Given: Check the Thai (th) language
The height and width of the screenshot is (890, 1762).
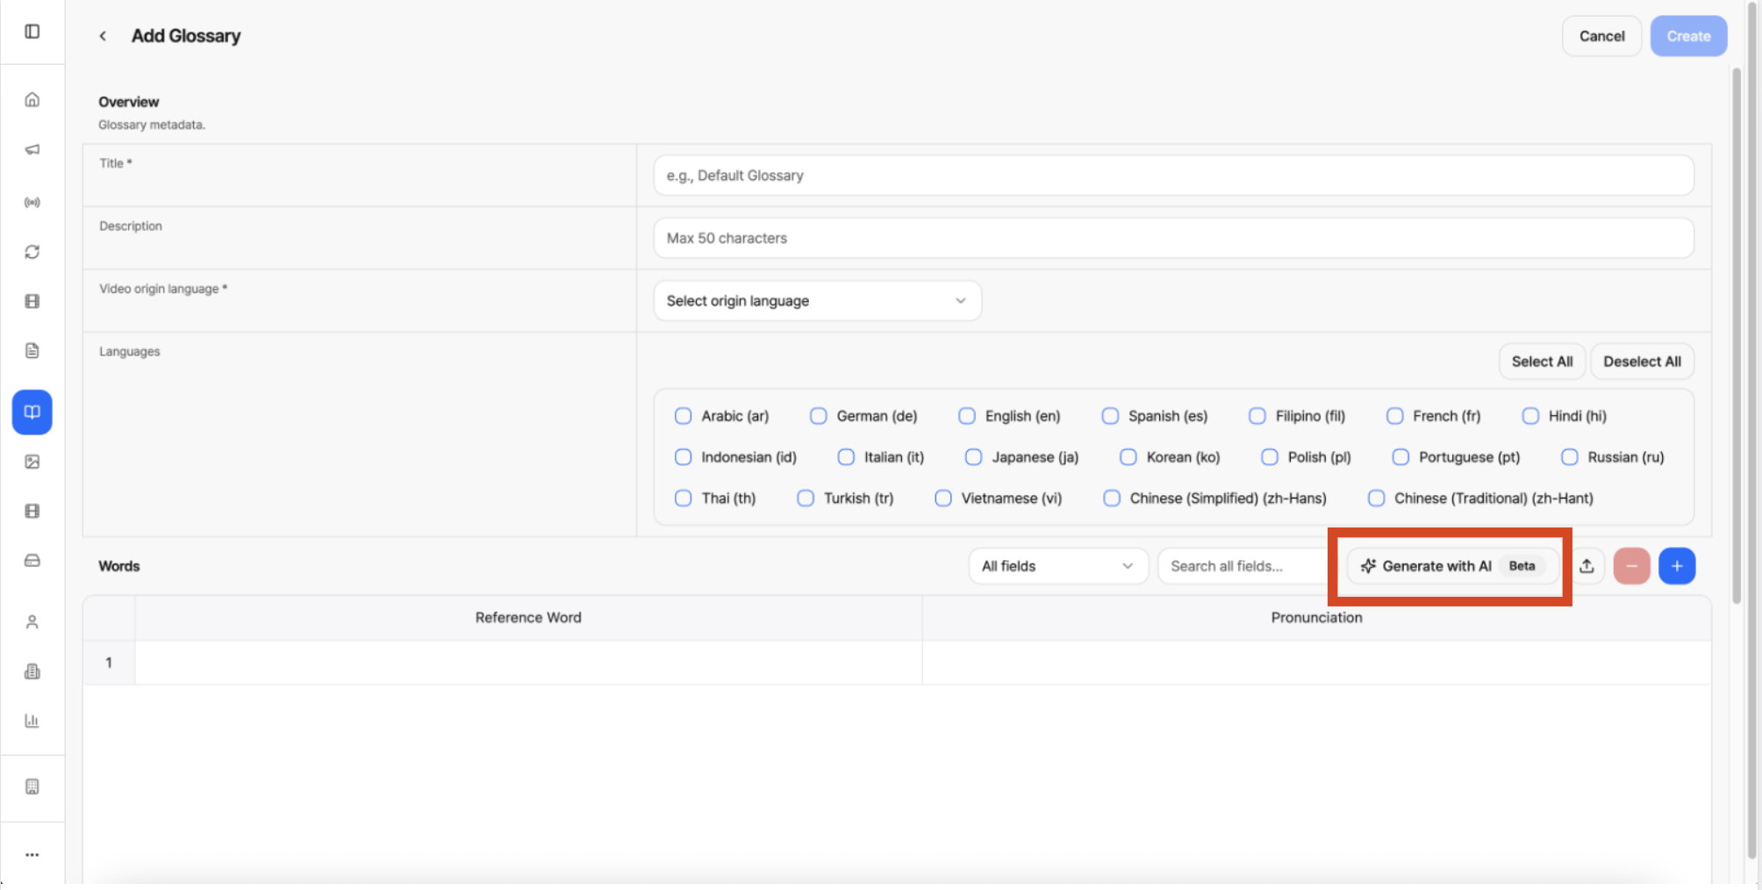Looking at the screenshot, I should point(683,499).
